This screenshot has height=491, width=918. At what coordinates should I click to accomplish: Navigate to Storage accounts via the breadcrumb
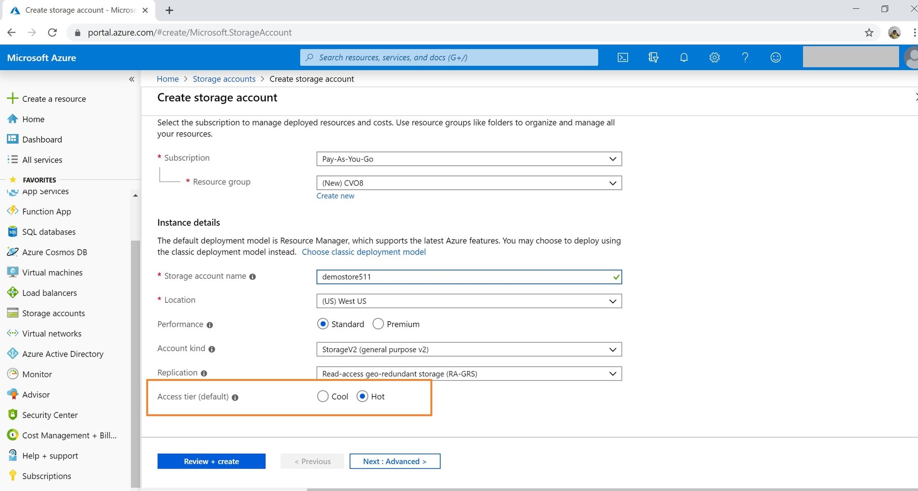224,79
